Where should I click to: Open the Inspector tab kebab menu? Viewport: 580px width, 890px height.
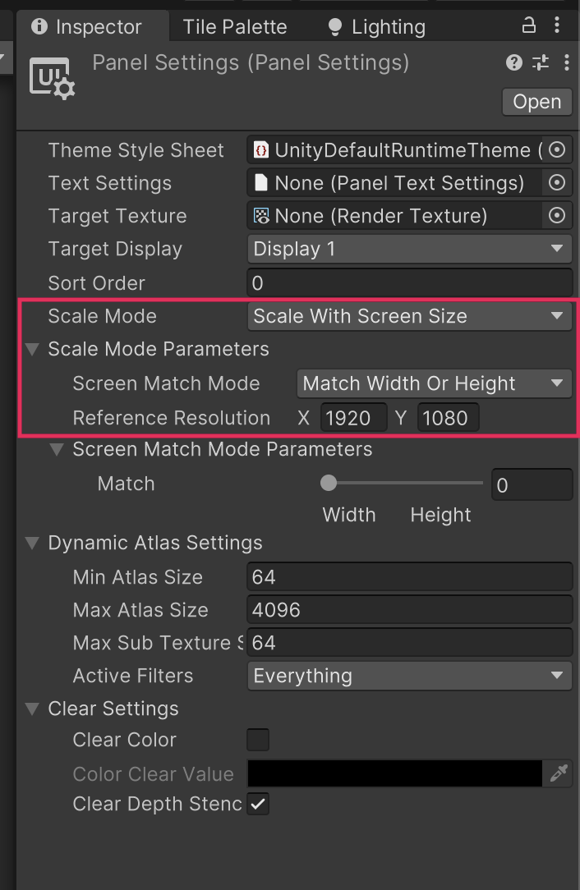click(x=559, y=26)
